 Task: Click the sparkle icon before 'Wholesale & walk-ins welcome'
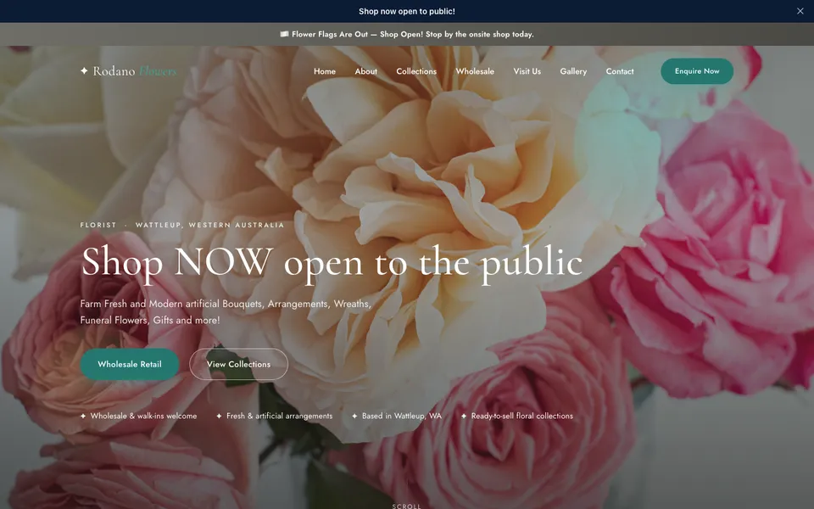(83, 416)
